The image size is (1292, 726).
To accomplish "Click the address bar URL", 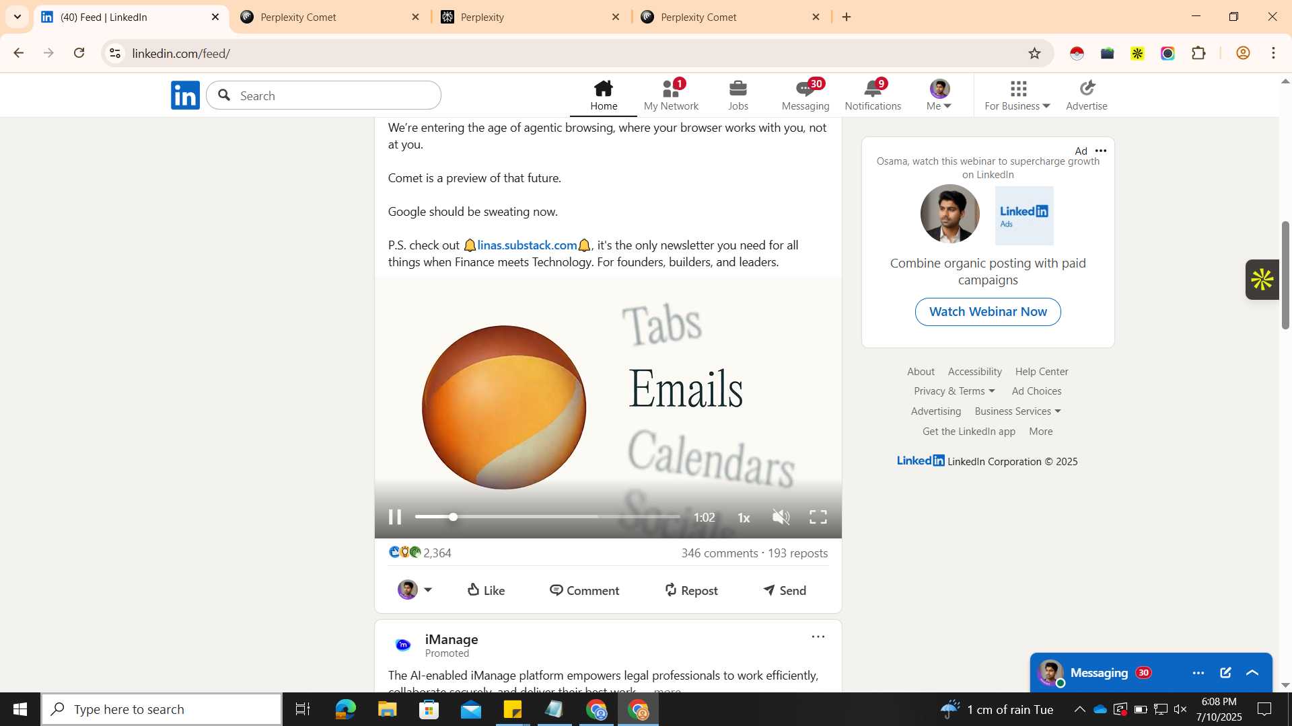I will (182, 53).
